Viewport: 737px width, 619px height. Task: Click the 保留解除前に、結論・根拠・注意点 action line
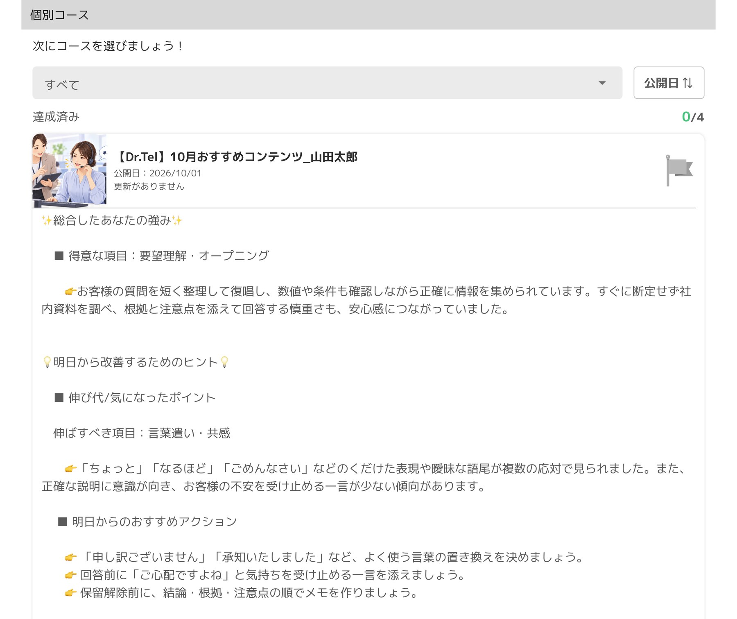pyautogui.click(x=241, y=593)
